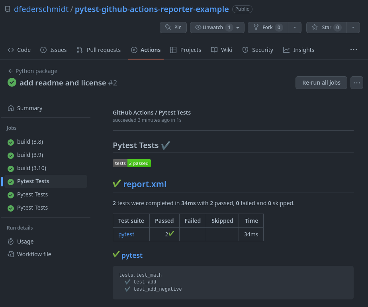Screen dimensions: 368x307
Task: Click the Code tab angle-brackets icon
Action: (11, 50)
